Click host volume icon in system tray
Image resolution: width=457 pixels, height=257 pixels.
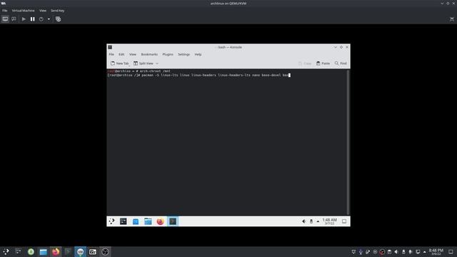396,252
